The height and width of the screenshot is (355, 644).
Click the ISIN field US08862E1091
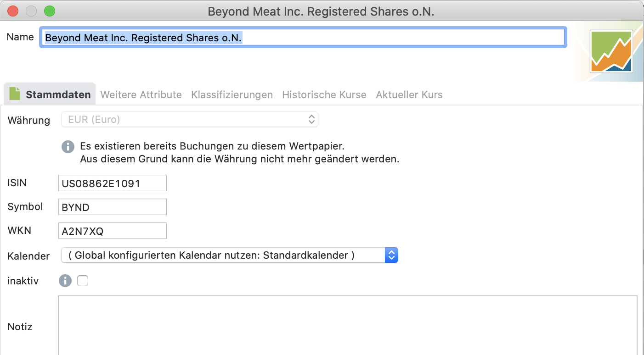click(113, 183)
